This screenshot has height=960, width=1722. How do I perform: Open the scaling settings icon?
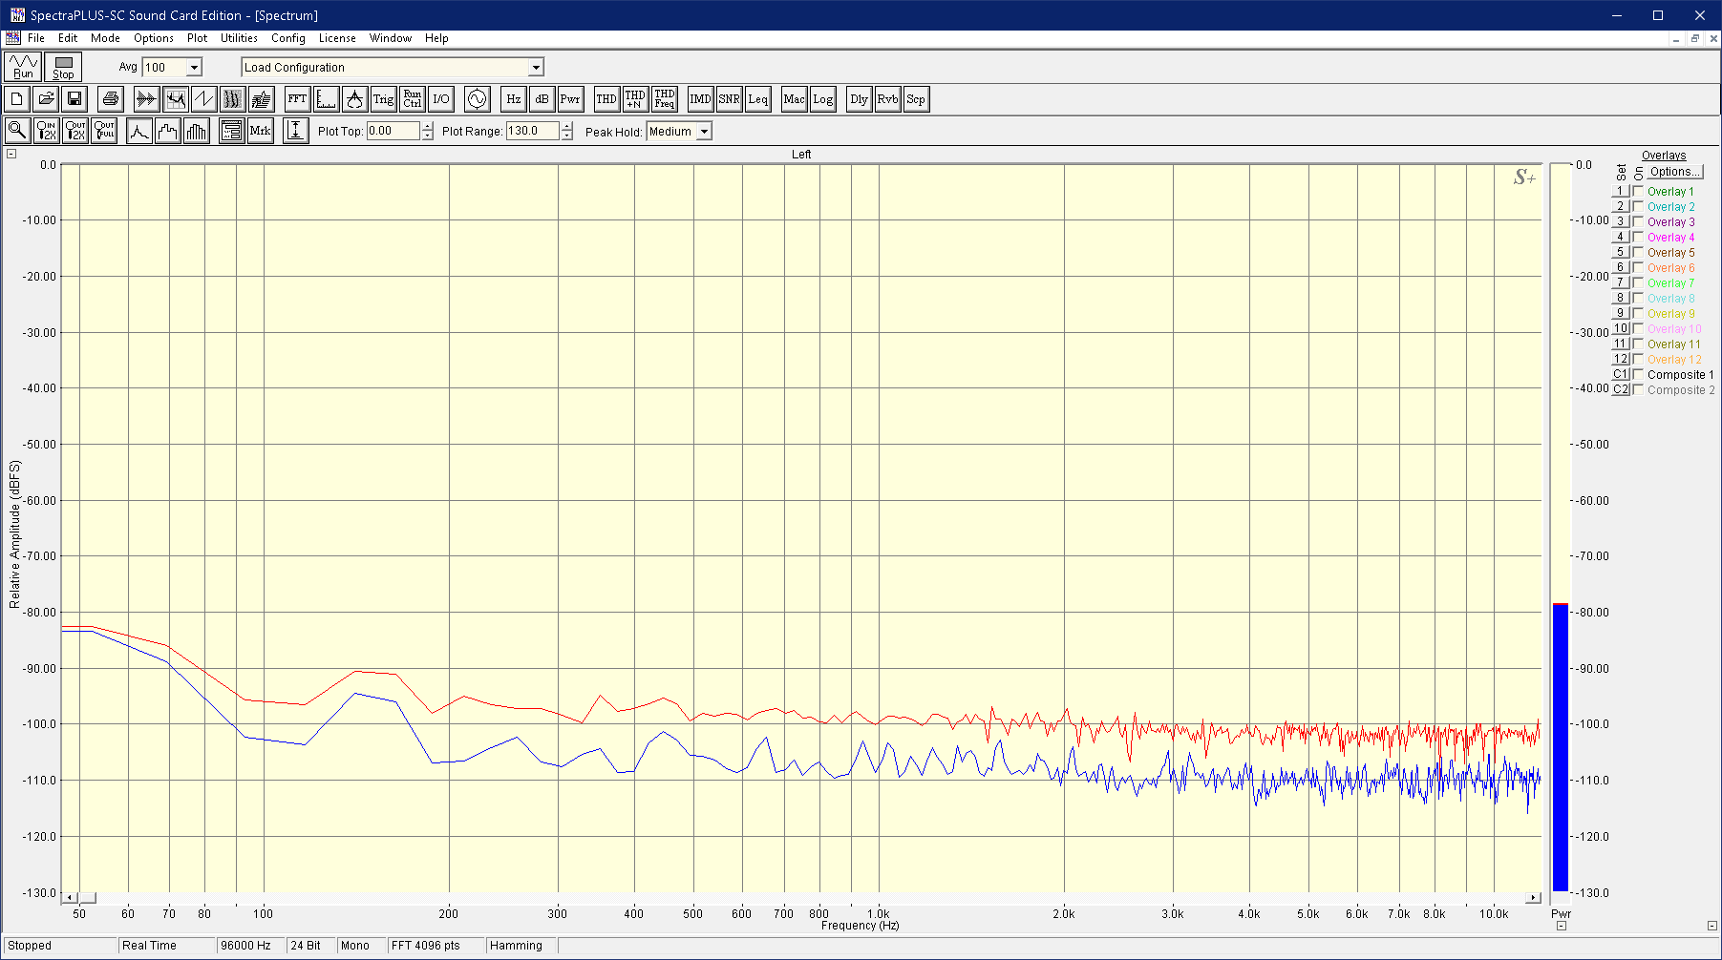pyautogui.click(x=326, y=99)
